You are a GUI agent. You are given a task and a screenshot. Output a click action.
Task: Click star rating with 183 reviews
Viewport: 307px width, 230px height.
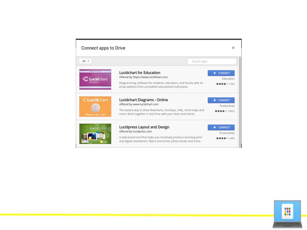click(225, 84)
